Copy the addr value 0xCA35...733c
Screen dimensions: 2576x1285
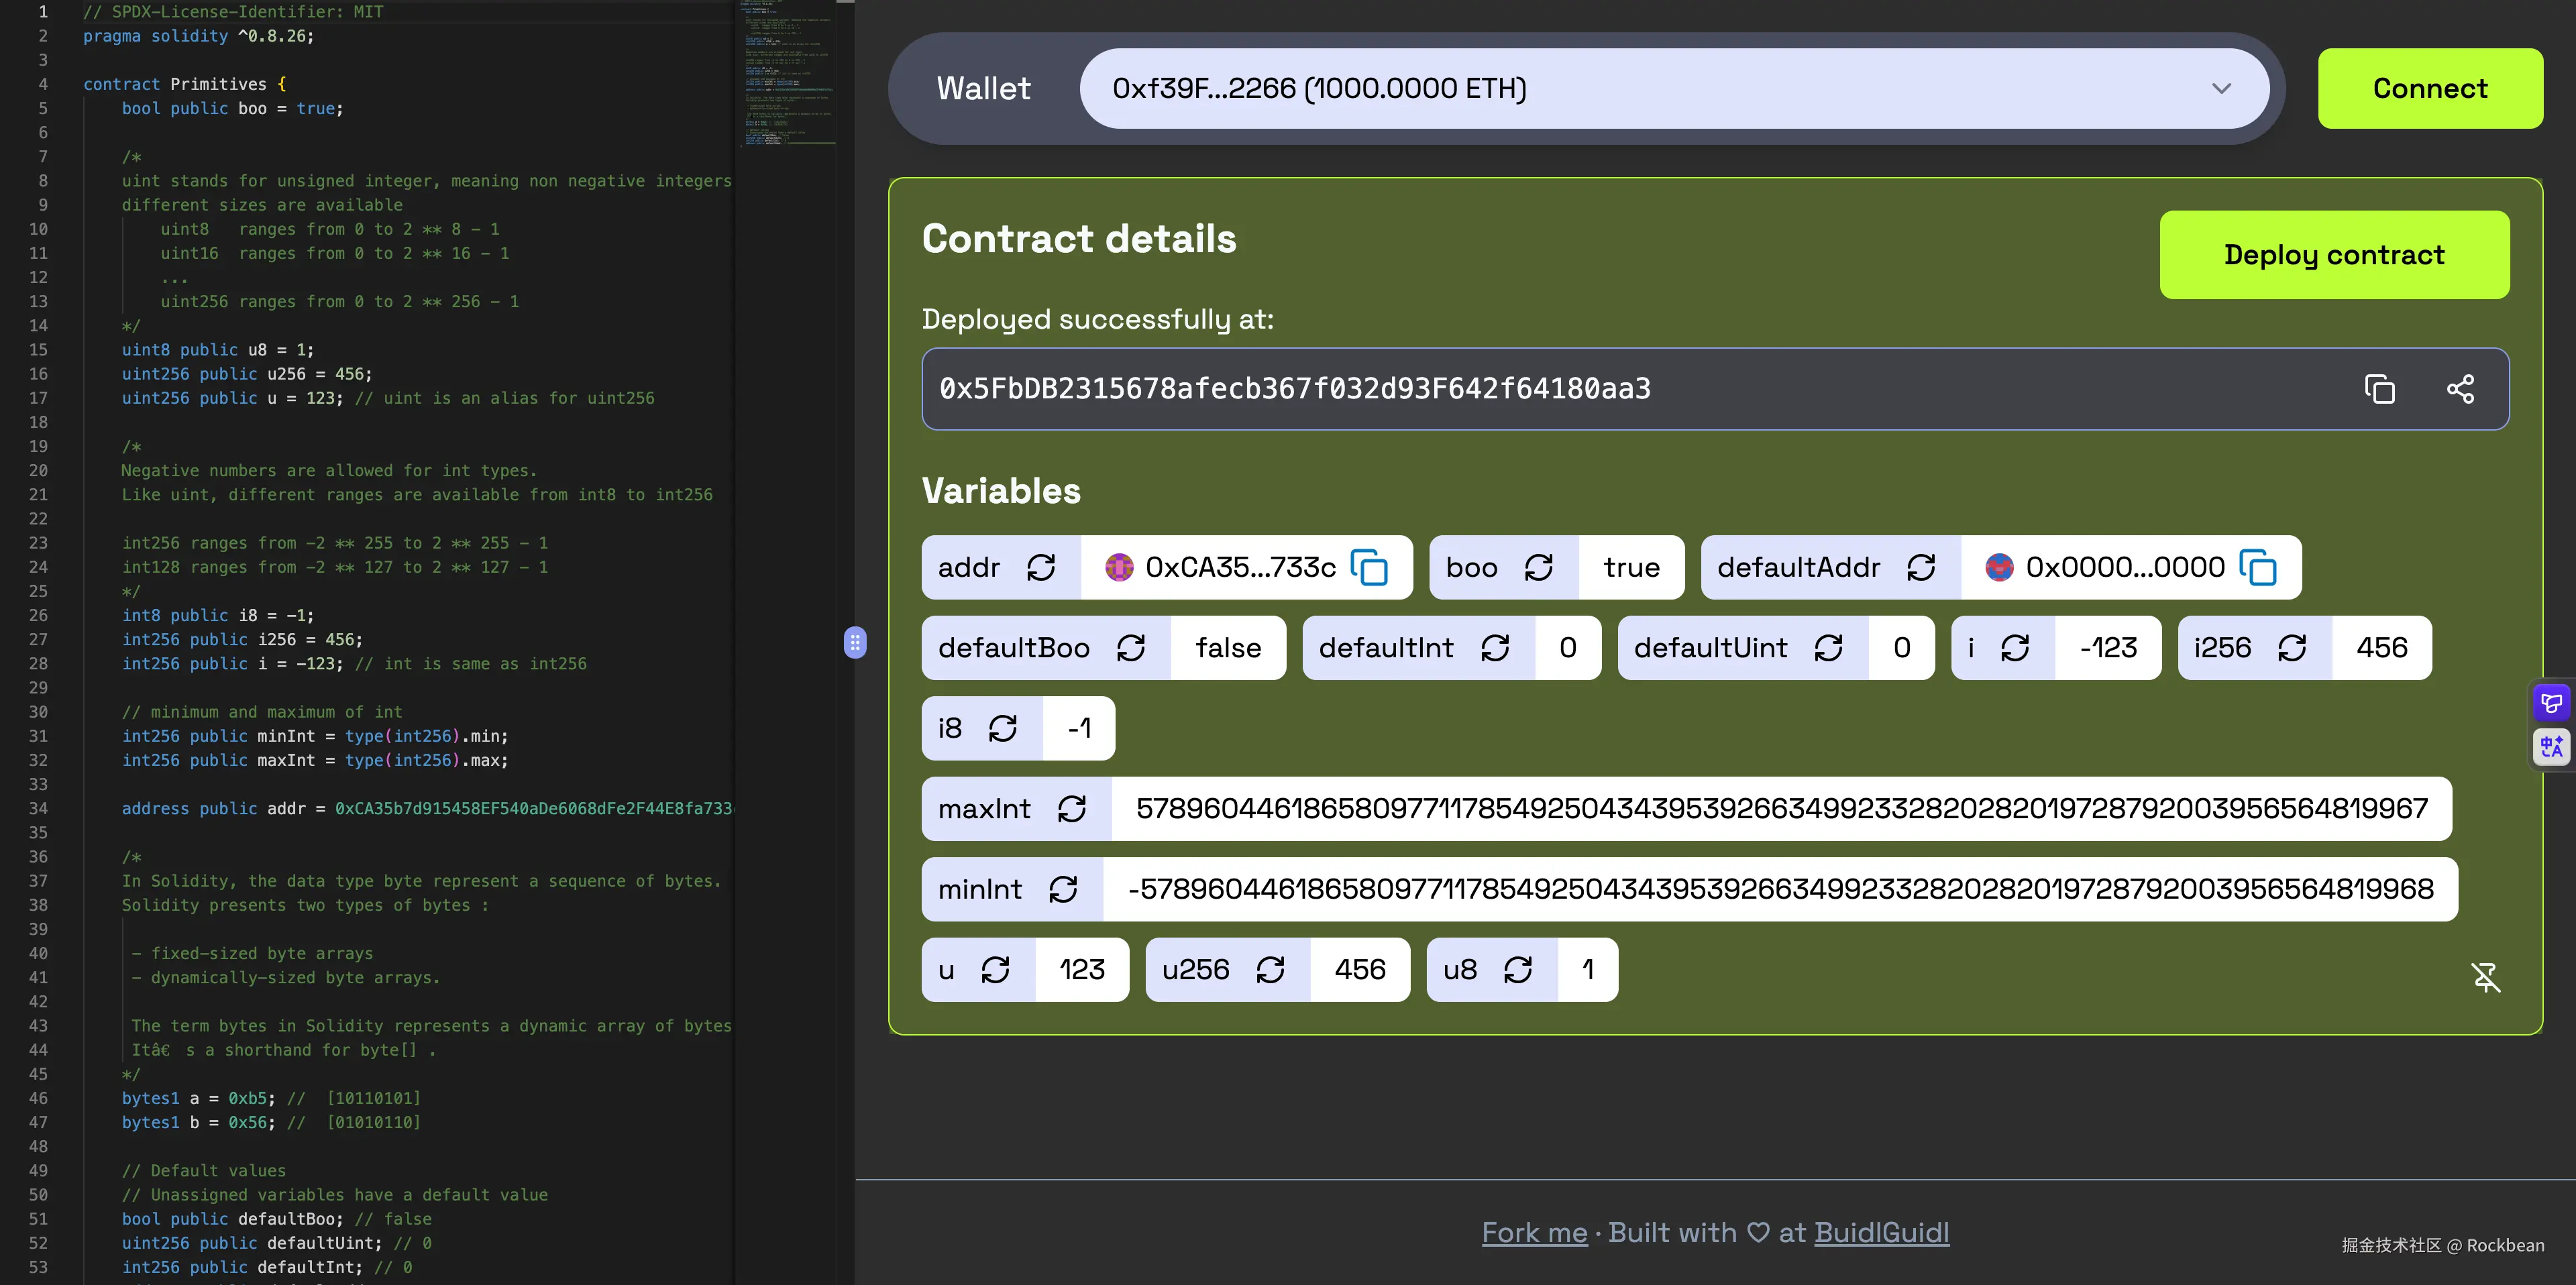click(1369, 568)
